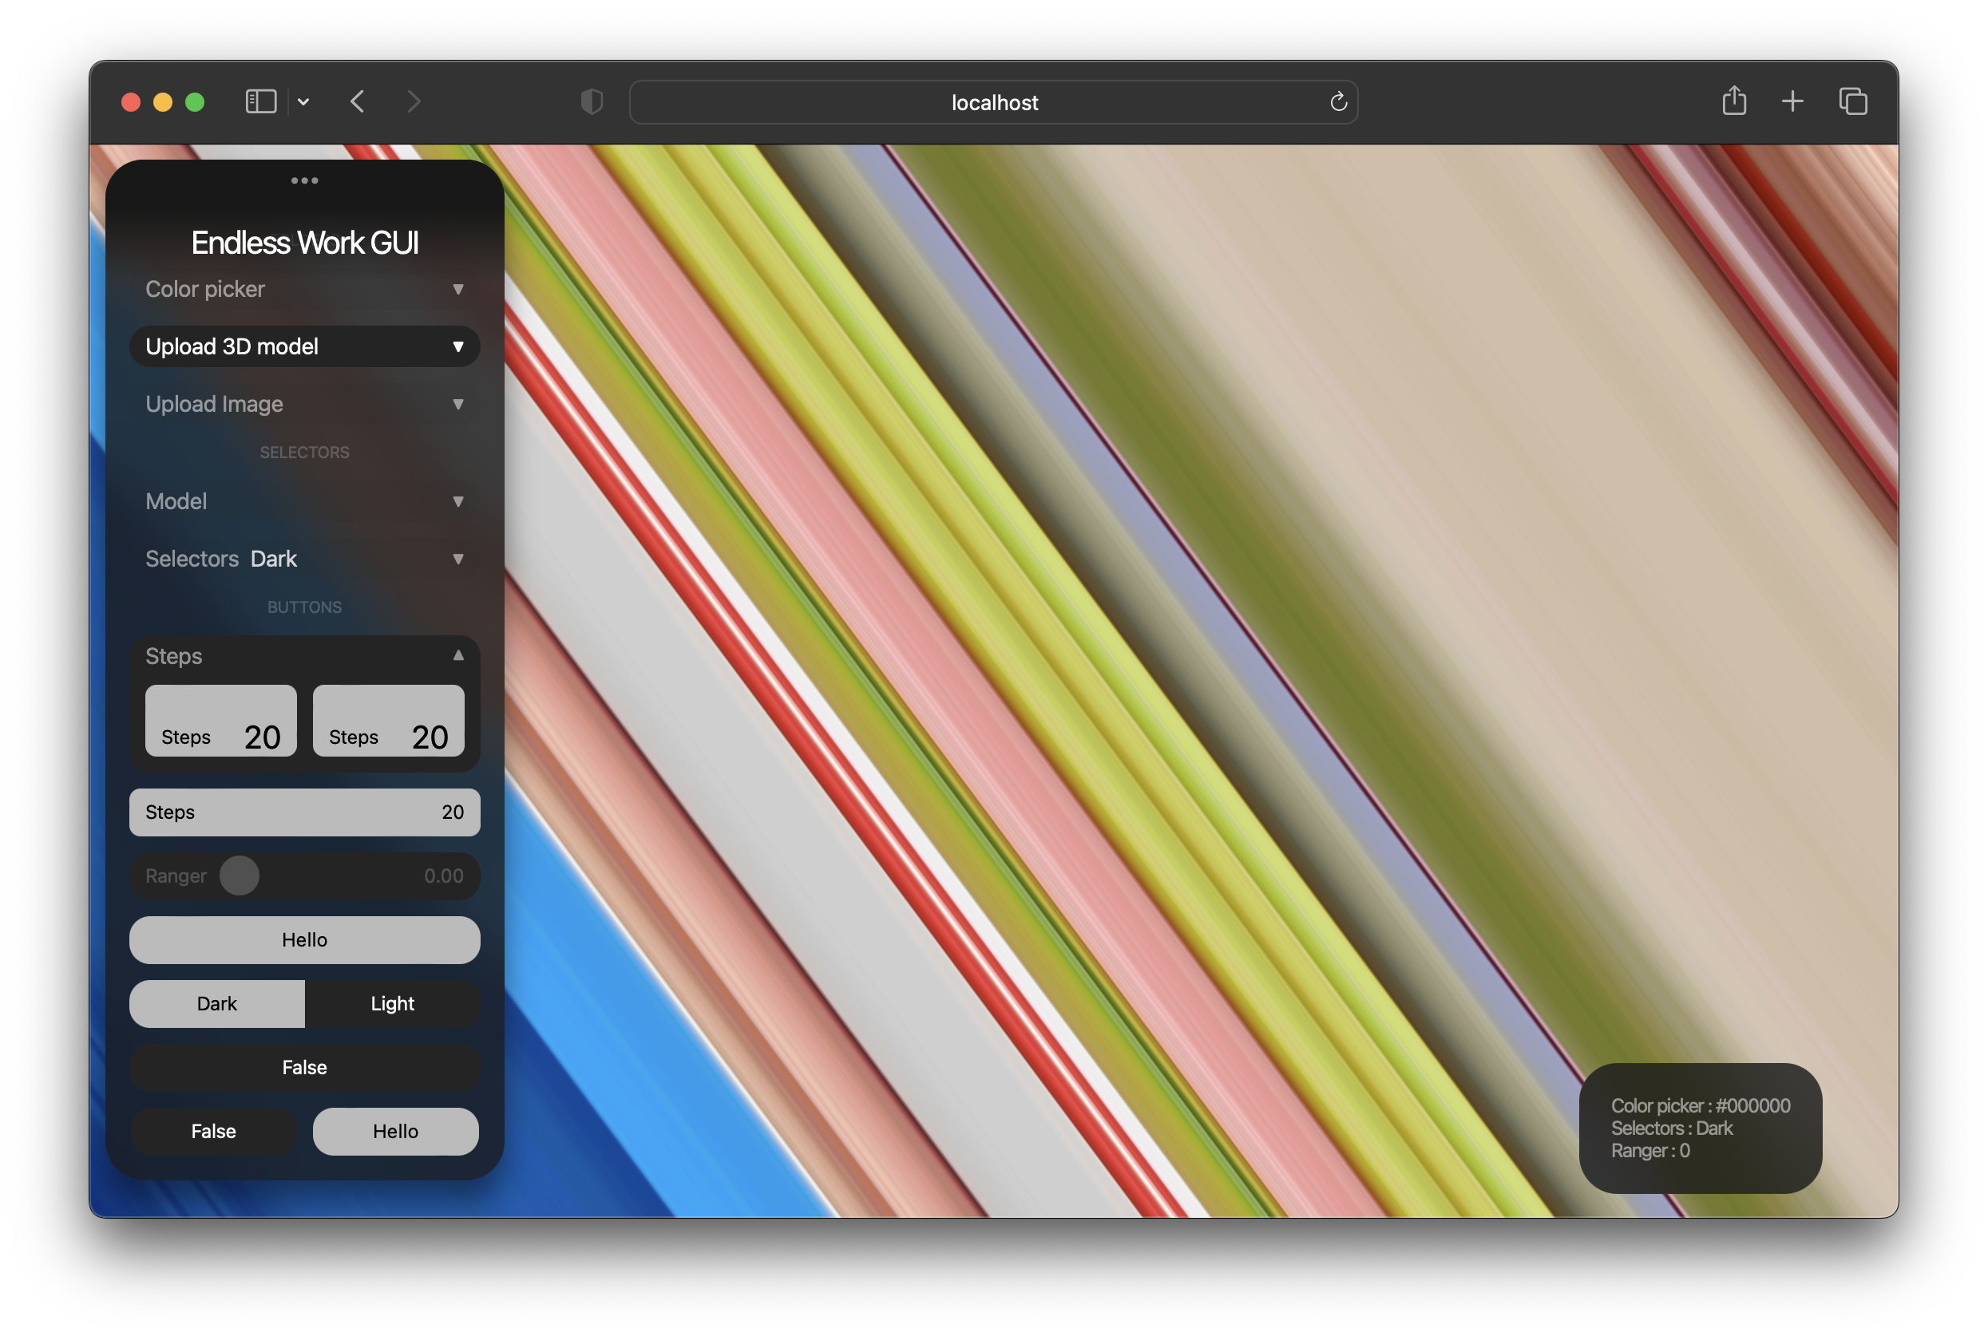Click the browser back arrow

tap(358, 102)
